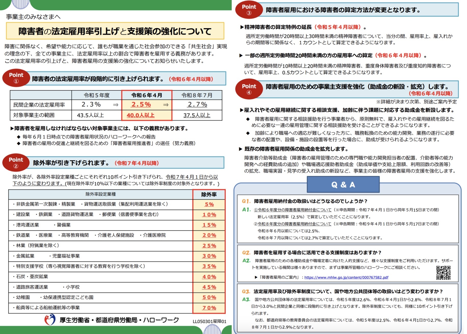Click the Point ② red badge

click(x=16, y=163)
